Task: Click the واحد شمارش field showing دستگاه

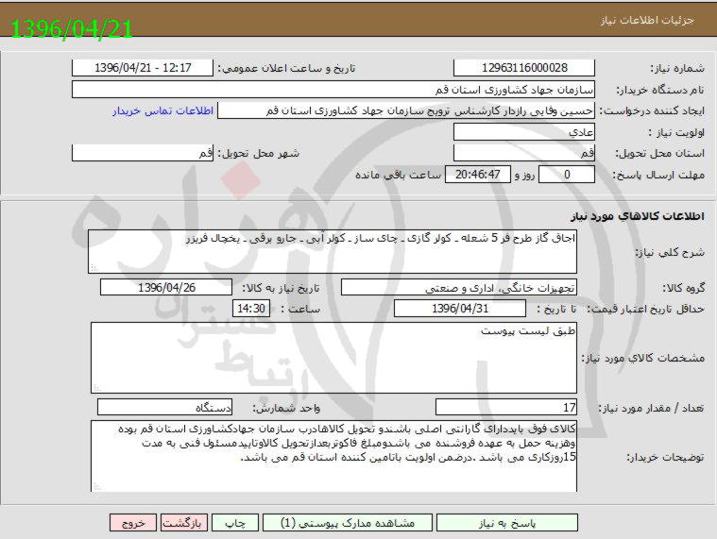Action: coord(165,407)
